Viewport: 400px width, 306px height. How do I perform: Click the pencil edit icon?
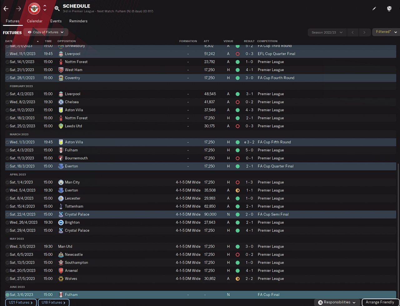(374, 8)
